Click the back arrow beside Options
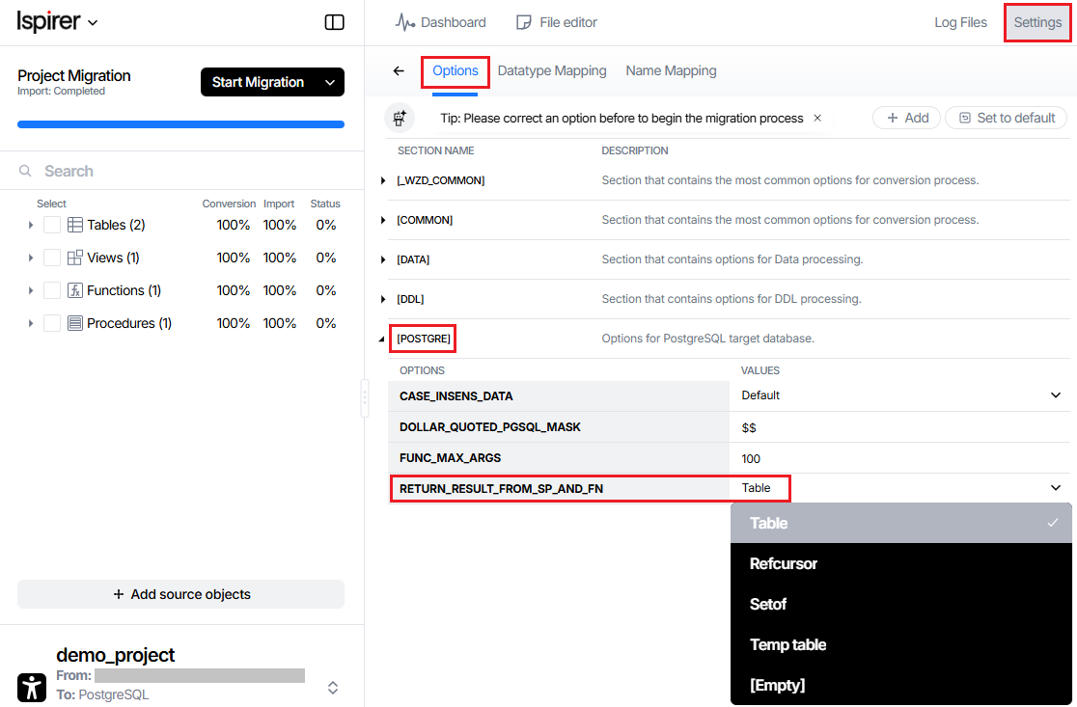Viewport: 1077px width, 707px height. click(x=399, y=70)
